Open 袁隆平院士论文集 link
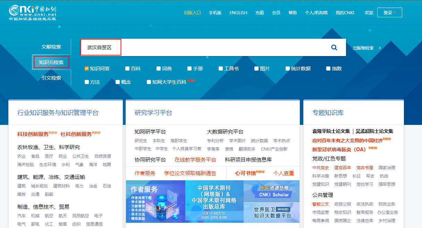This screenshot has width=422, height=228. tap(331, 131)
